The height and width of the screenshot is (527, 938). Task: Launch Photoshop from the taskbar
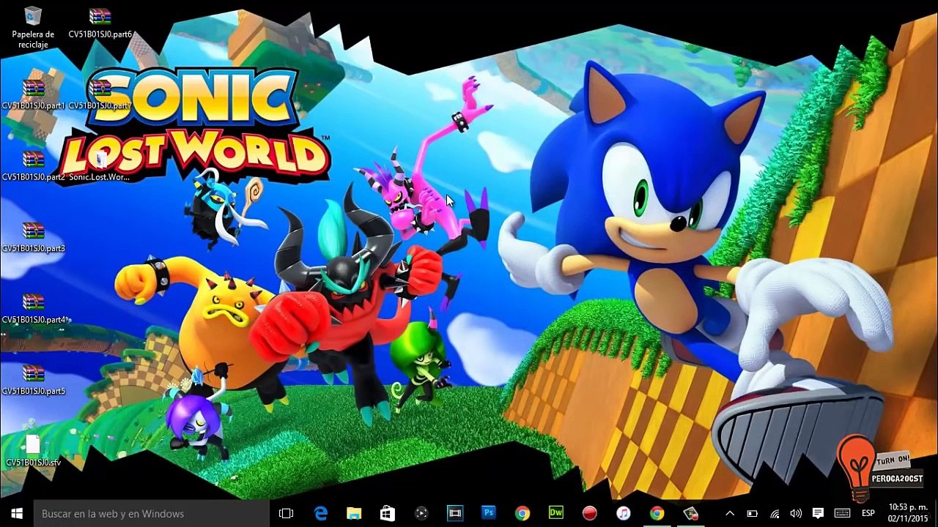[x=489, y=513]
